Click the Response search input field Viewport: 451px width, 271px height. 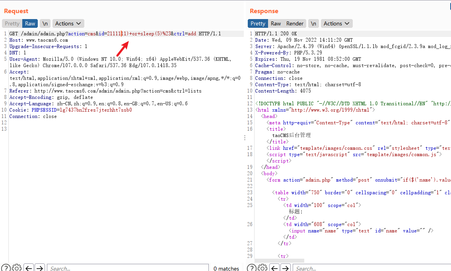point(372,268)
